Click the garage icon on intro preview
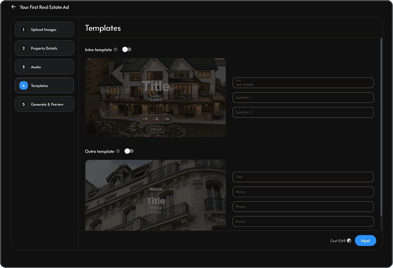This screenshot has width=393, height=268. 168,119
